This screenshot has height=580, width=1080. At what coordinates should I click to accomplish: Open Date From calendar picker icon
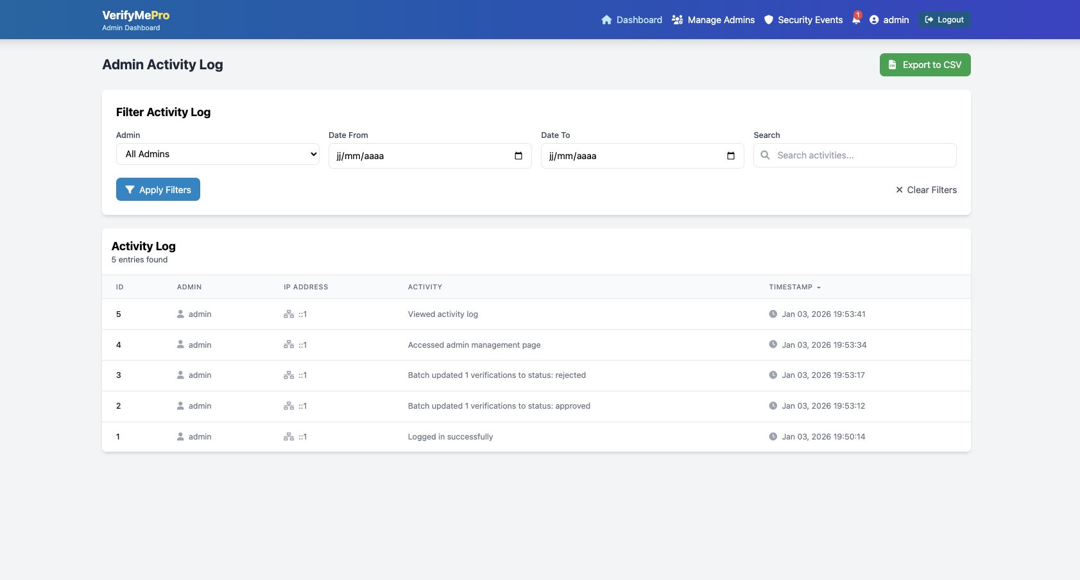coord(518,156)
